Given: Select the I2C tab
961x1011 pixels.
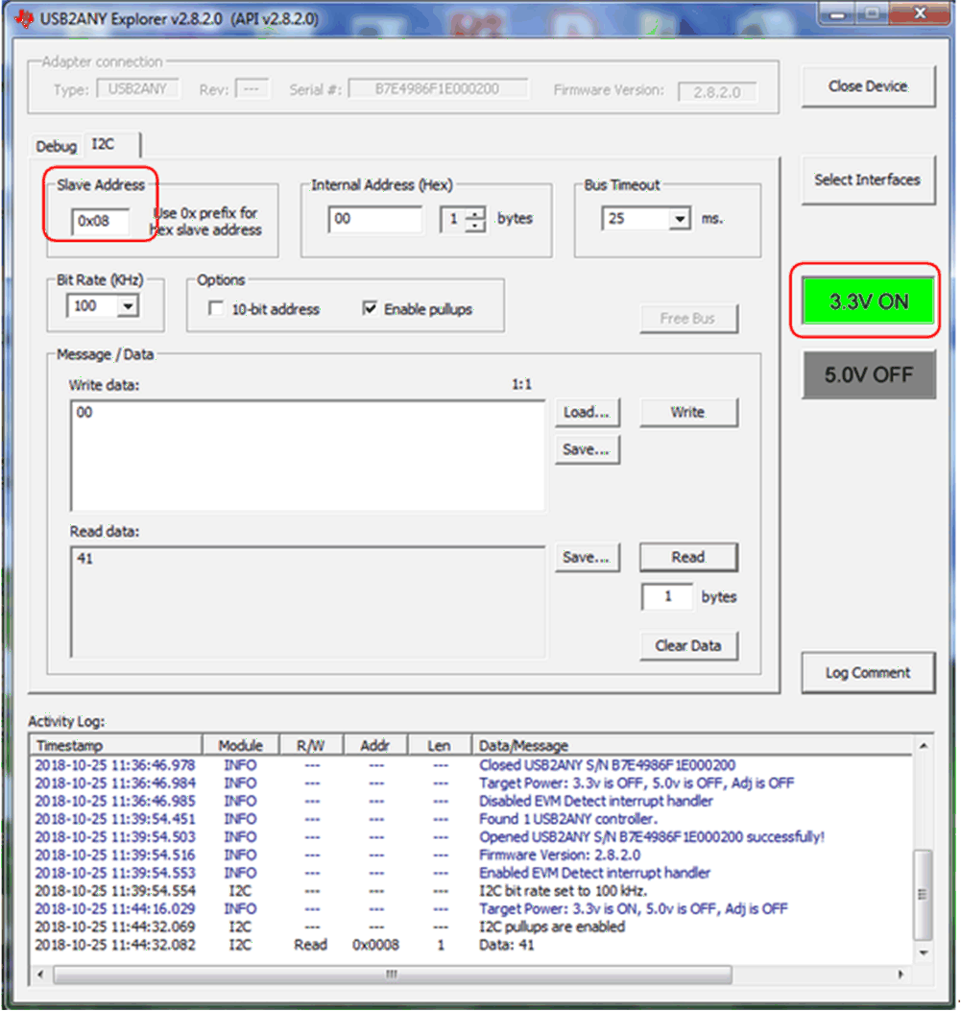Looking at the screenshot, I should click(101, 145).
